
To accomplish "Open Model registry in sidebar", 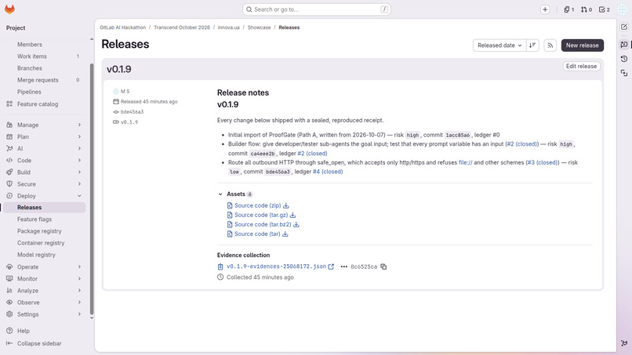I will point(45,255).
